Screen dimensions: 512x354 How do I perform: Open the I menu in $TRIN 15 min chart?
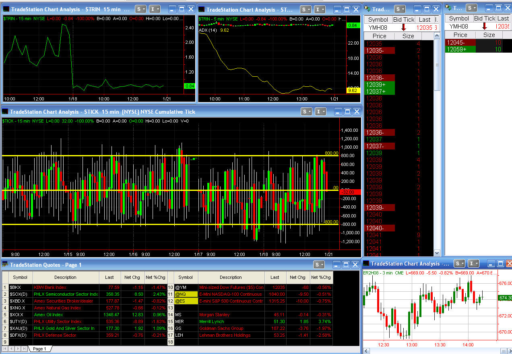155,9
